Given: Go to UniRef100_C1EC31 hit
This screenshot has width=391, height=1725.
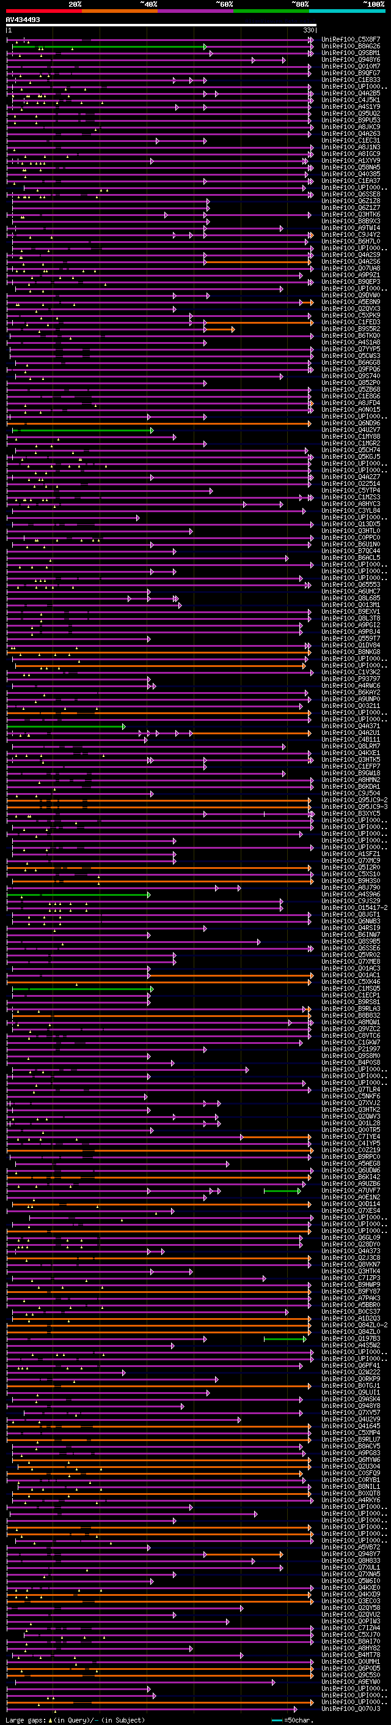Looking at the screenshot, I should [351, 141].
